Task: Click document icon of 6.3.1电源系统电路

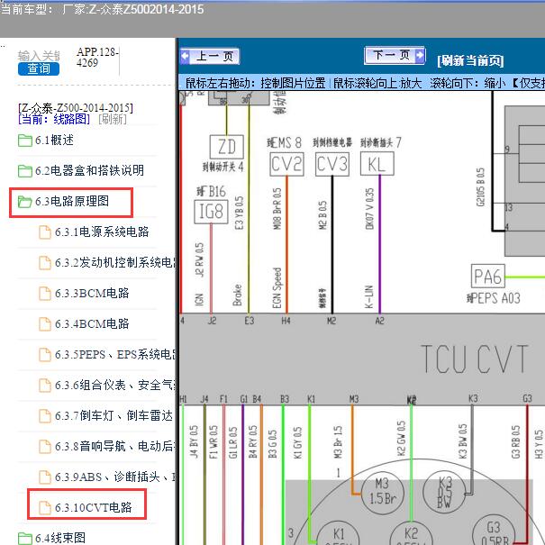Action: (44, 232)
